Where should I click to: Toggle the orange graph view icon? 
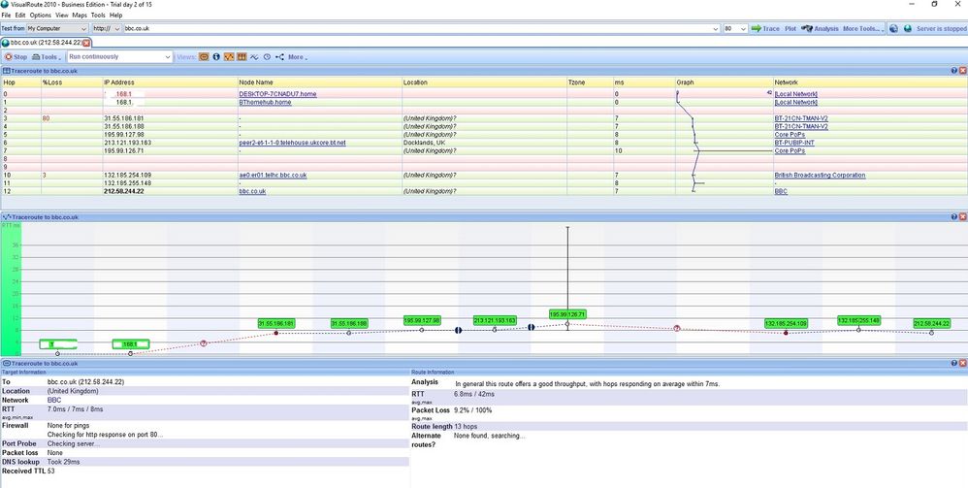pos(229,57)
